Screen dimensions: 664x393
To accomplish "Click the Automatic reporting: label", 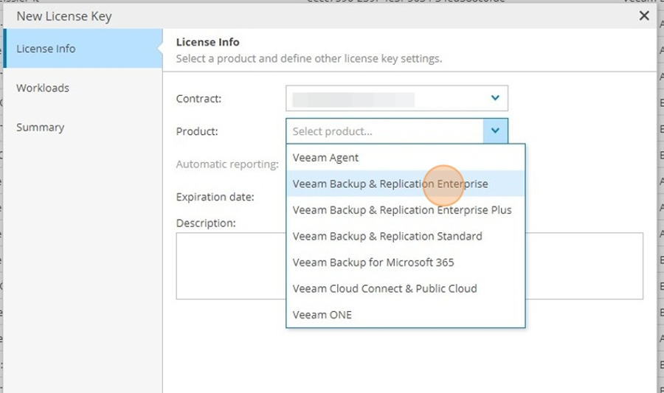I will 227,164.
